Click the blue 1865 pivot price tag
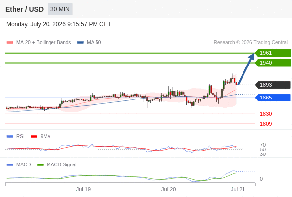Screen dimensions: 292x197 pos(273,98)
